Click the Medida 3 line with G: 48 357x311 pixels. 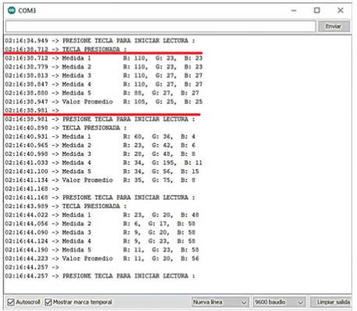pyautogui.click(x=100, y=154)
